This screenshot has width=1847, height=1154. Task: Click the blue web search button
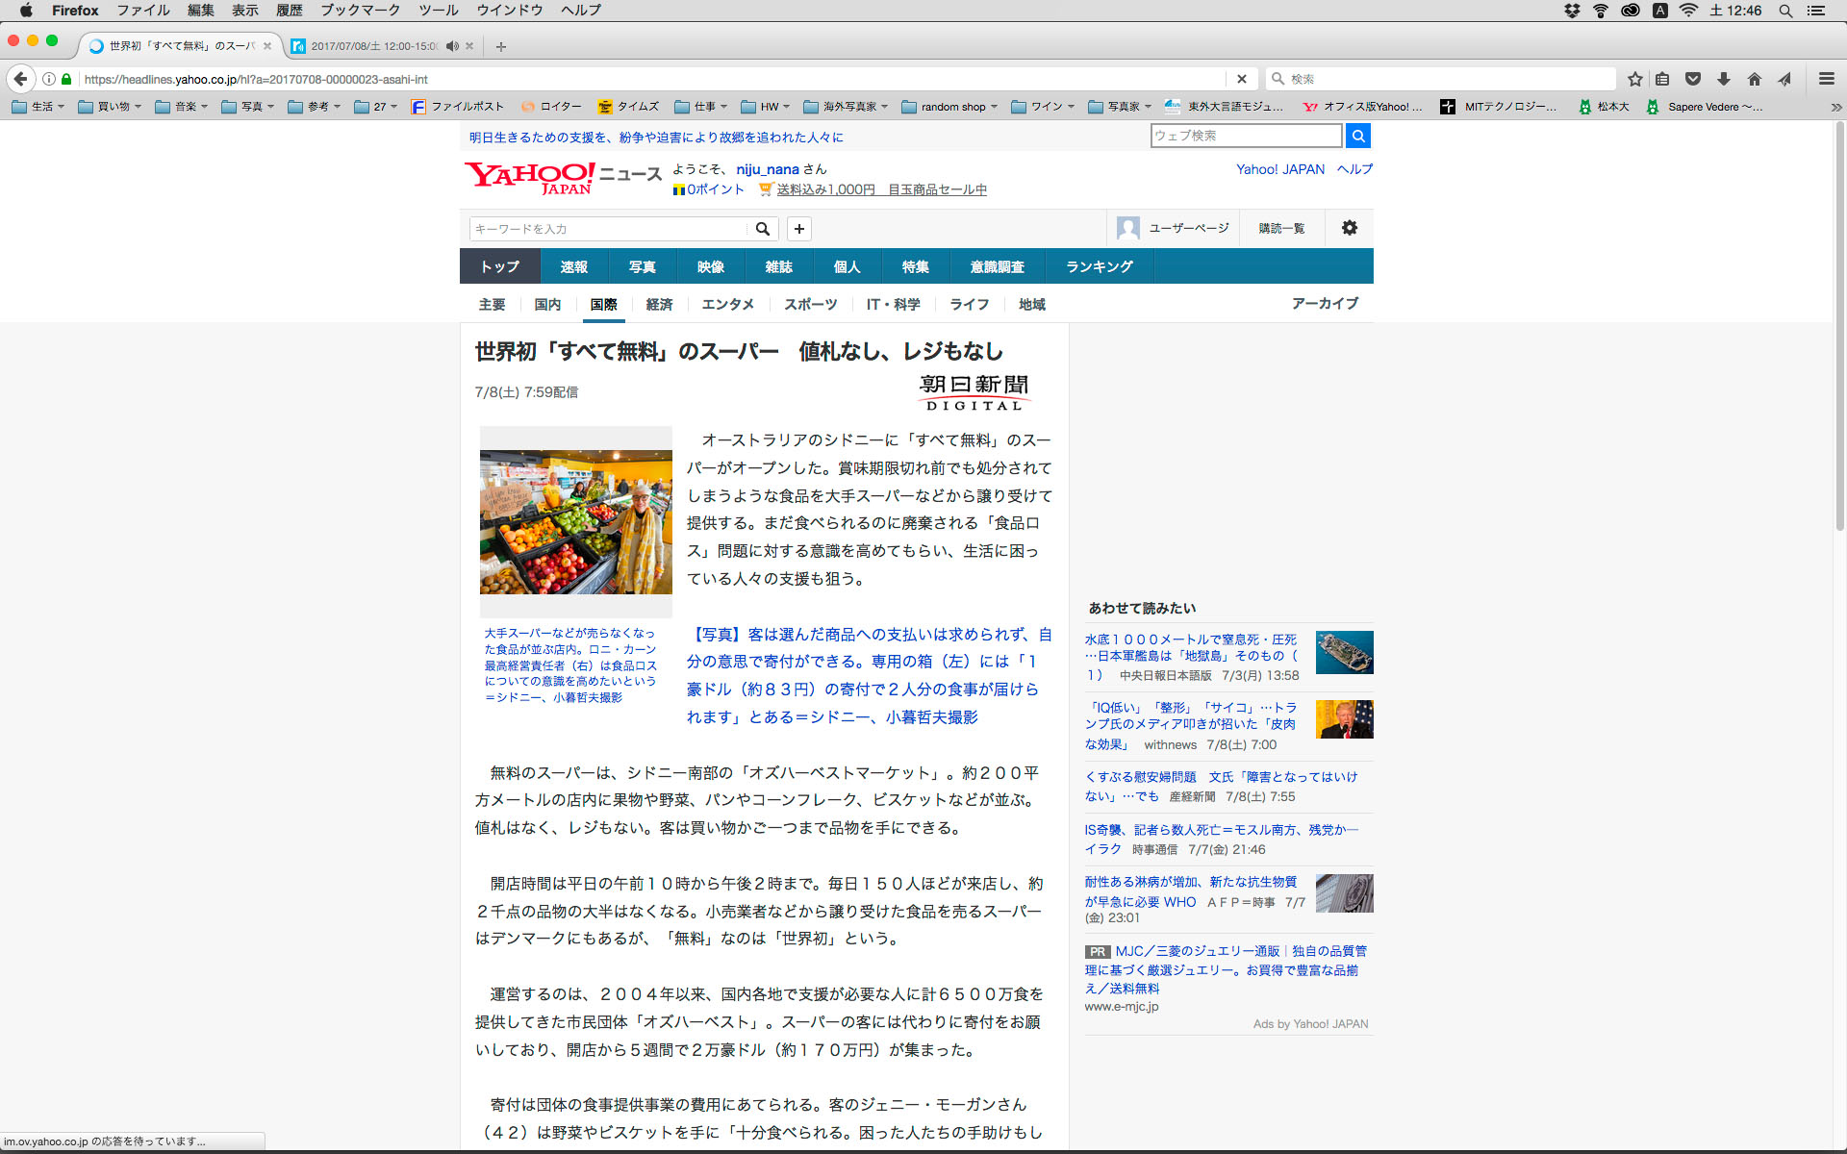point(1357,136)
